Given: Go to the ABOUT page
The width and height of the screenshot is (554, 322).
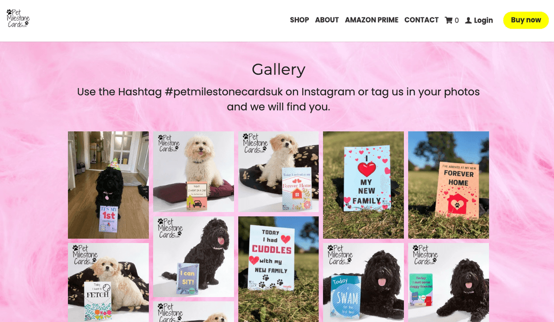Looking at the screenshot, I should (327, 20).
